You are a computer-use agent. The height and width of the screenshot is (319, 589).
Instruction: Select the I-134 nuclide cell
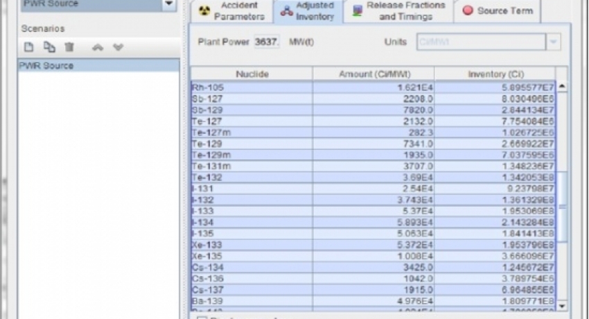point(252,223)
